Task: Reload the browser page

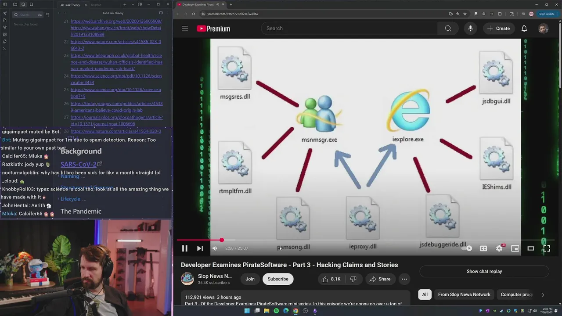Action: point(193,14)
